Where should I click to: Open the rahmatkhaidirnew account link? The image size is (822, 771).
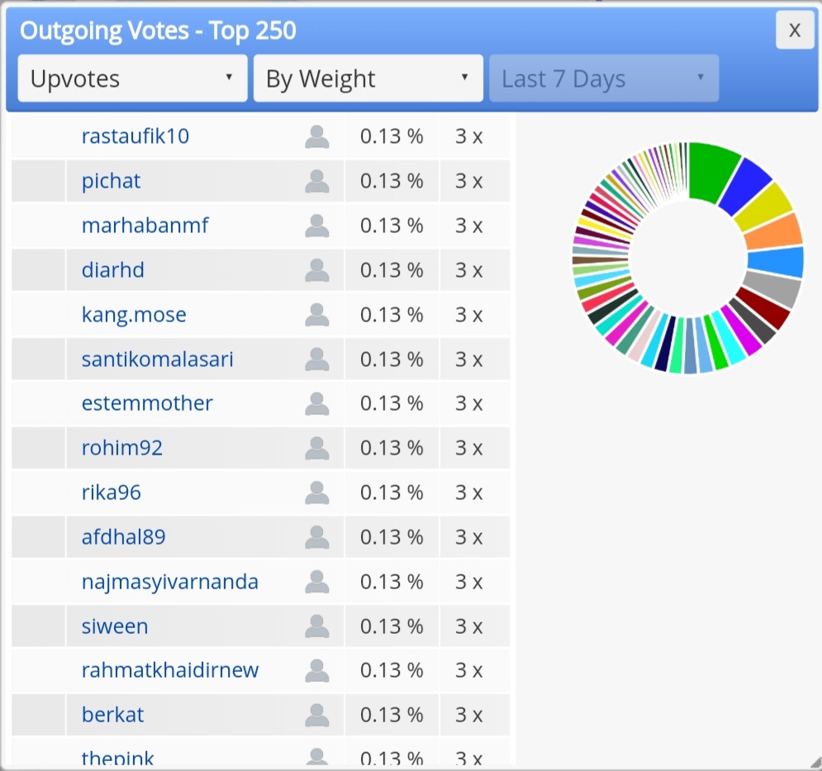pos(170,670)
